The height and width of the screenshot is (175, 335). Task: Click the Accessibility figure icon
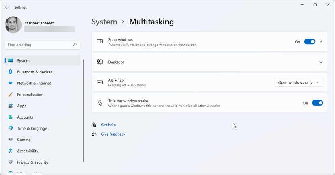11,151
